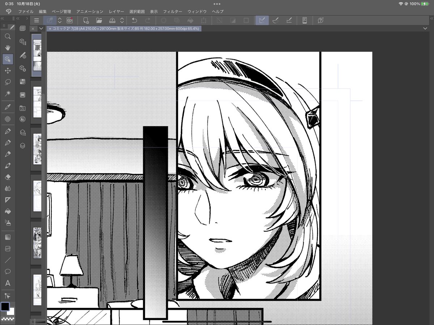
Task: Open the color set grid panel icon
Action: coord(22,82)
